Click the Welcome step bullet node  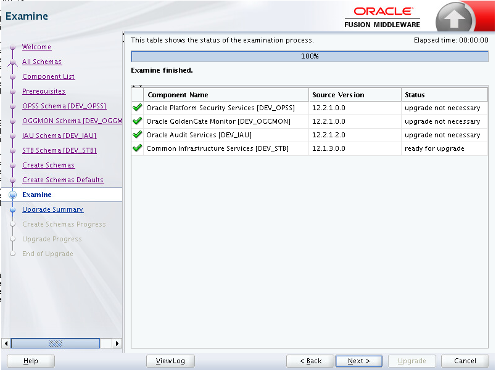point(13,47)
